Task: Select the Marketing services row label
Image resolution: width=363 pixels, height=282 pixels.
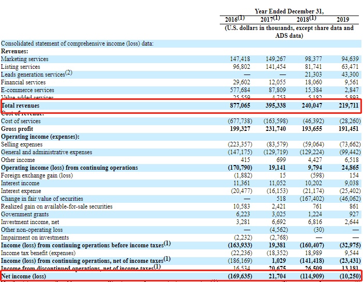Action: (x=25, y=59)
